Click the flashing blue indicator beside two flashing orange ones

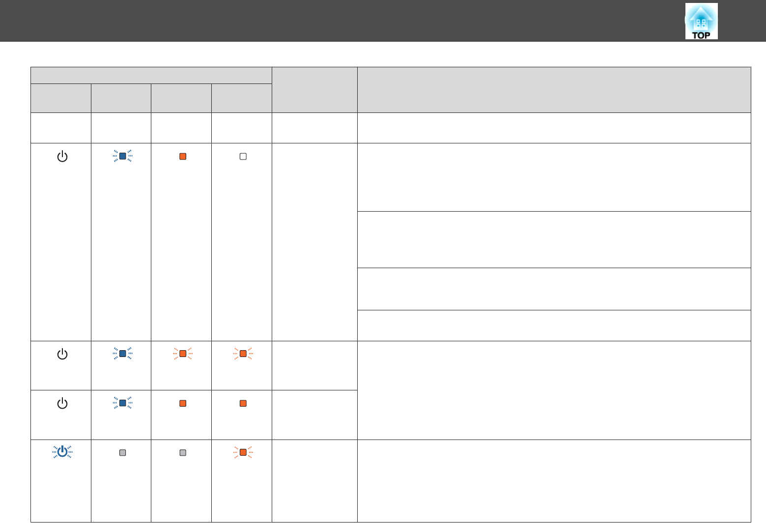click(x=123, y=354)
